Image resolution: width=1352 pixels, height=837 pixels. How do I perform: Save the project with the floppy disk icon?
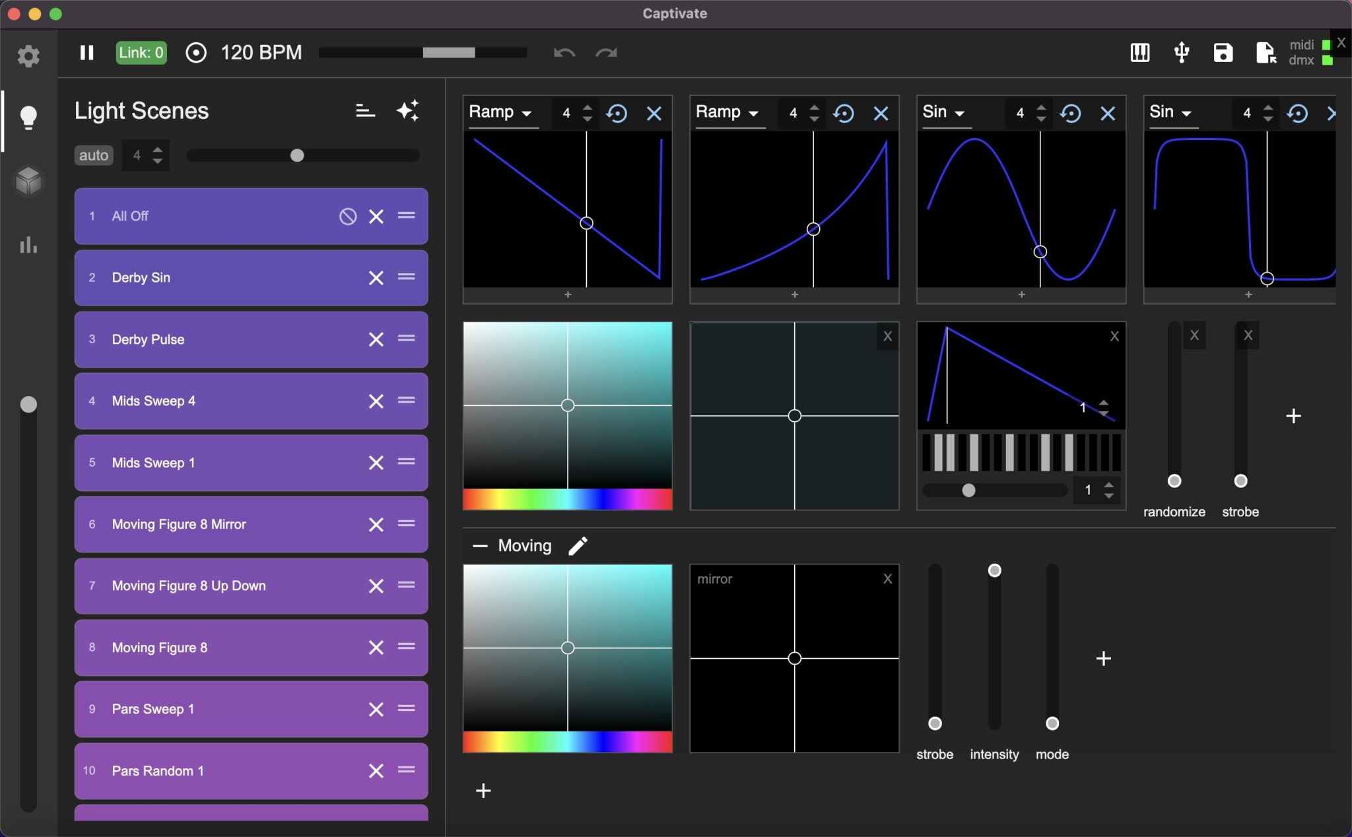click(x=1223, y=53)
